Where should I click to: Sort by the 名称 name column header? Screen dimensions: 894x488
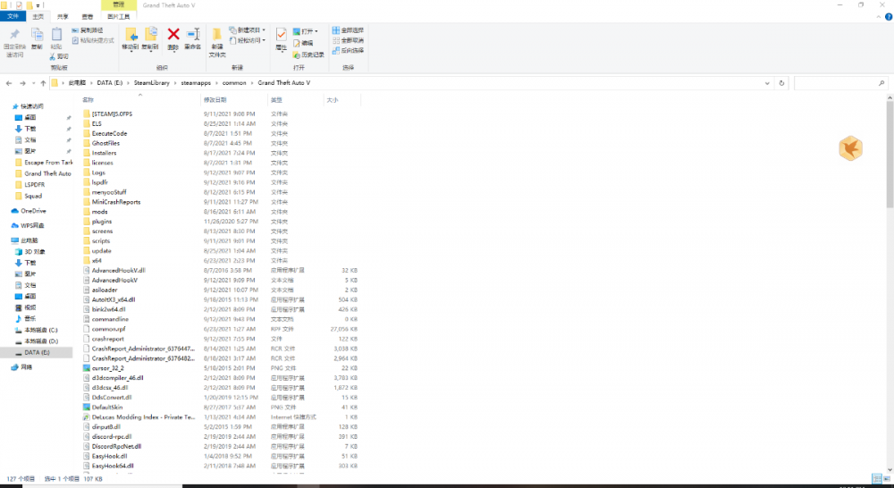[x=140, y=100]
